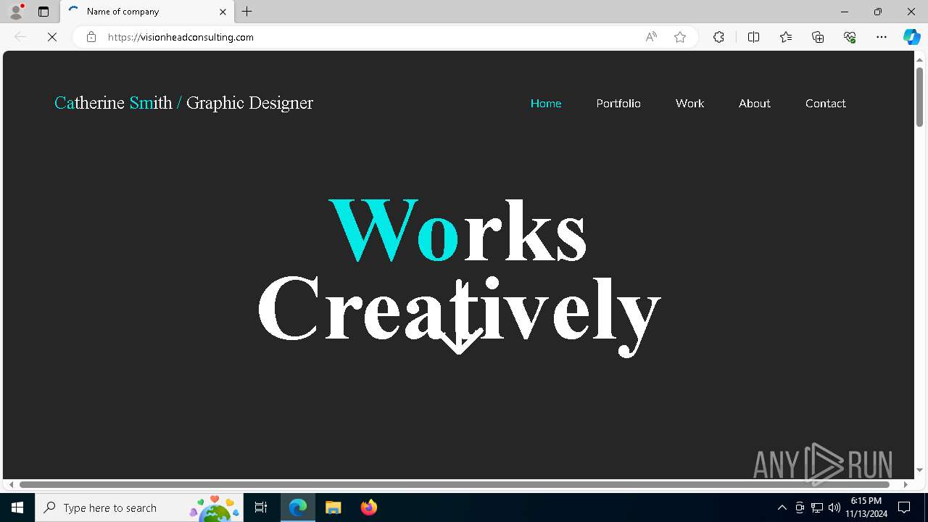Click the horizontal scrollbar thumb
The image size is (928, 522).
point(455,484)
